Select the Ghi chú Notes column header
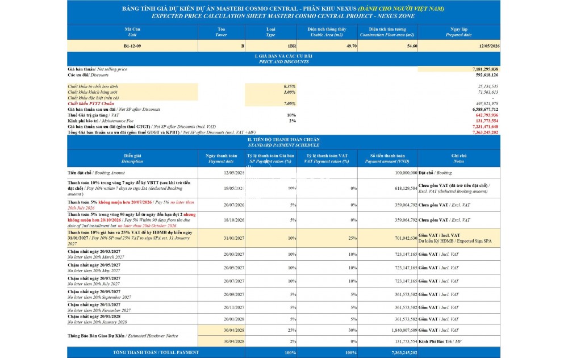 click(x=458, y=159)
